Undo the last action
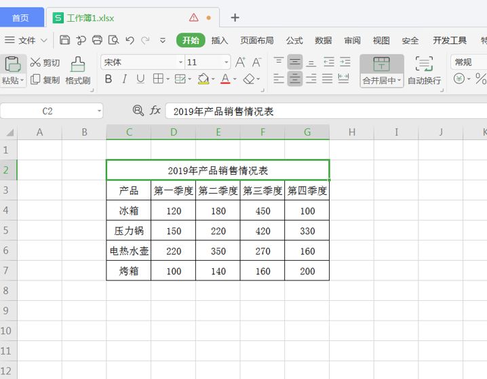This screenshot has width=487, height=379. pyautogui.click(x=130, y=41)
